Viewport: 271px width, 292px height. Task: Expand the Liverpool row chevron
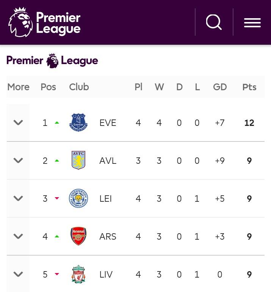pyautogui.click(x=18, y=274)
